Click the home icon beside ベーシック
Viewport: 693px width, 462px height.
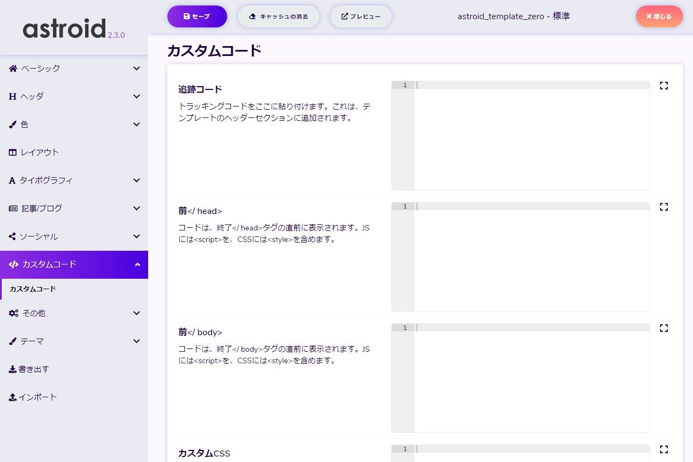pos(13,69)
